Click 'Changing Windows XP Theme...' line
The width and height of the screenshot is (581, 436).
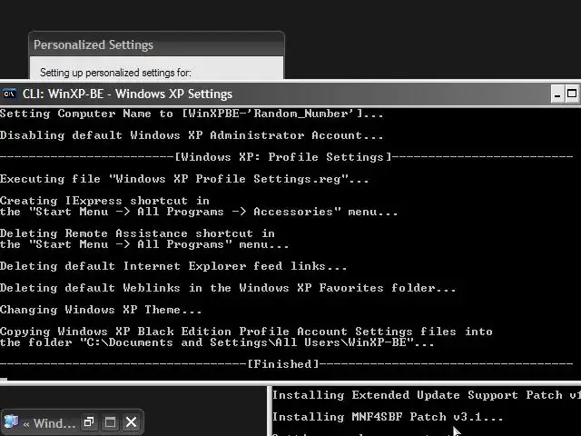pyautogui.click(x=101, y=310)
